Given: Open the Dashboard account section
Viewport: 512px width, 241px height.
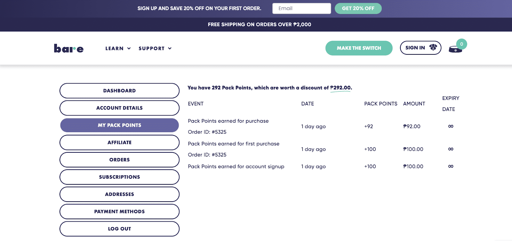Looking at the screenshot, I should (119, 91).
